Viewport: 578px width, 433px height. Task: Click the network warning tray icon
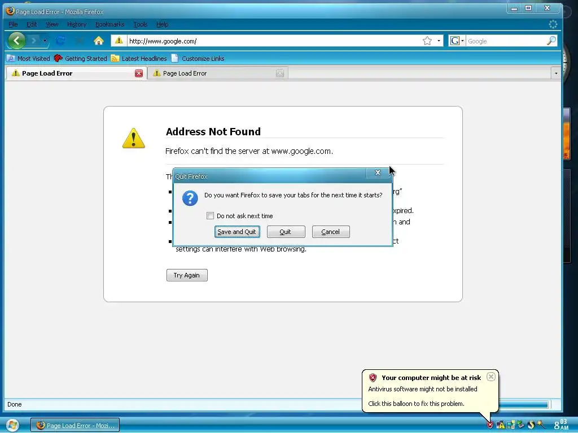coord(500,425)
